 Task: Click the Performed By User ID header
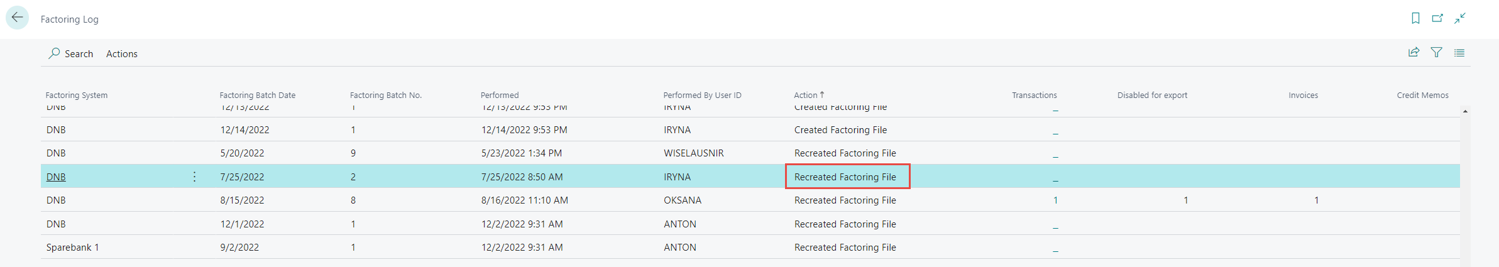click(702, 95)
